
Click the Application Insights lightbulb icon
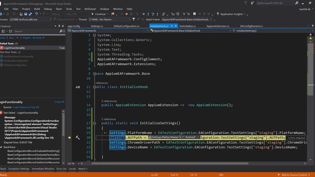pos(218,14)
